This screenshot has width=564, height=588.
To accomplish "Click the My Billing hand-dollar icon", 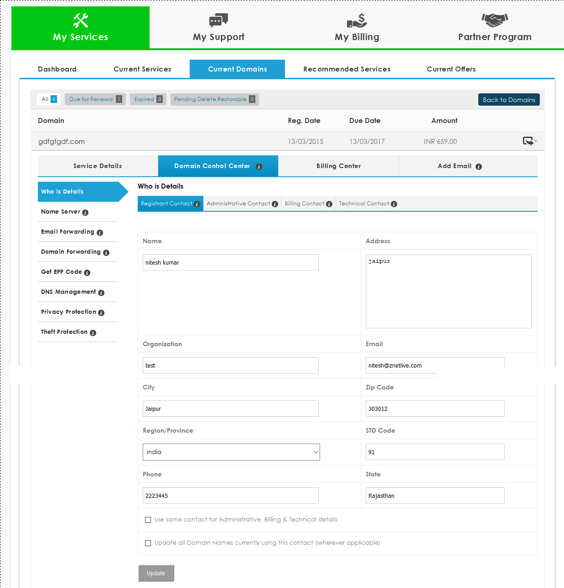I will click(x=357, y=20).
